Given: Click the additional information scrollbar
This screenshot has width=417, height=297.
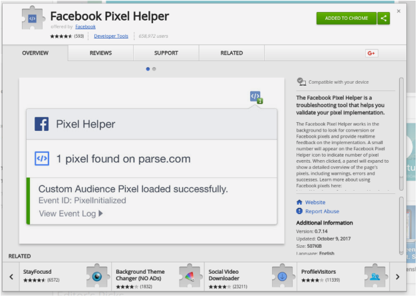Looking at the screenshot, I should tap(401, 226).
